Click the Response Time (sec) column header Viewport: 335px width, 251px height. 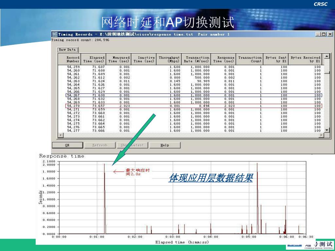click(223, 59)
